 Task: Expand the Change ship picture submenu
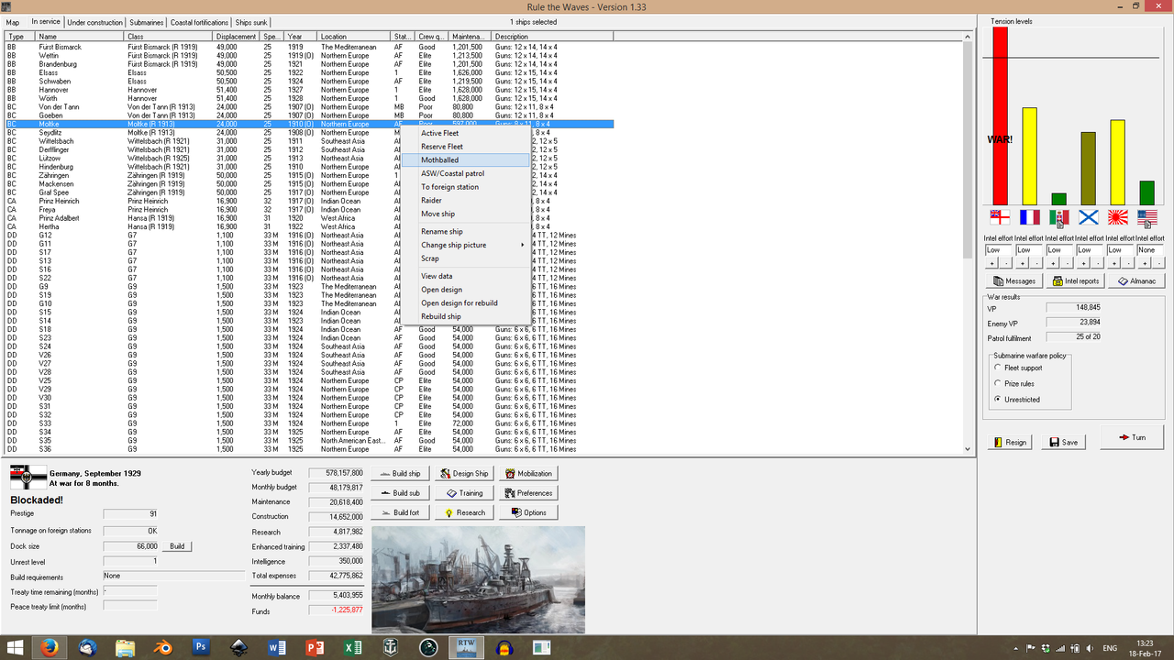[452, 245]
